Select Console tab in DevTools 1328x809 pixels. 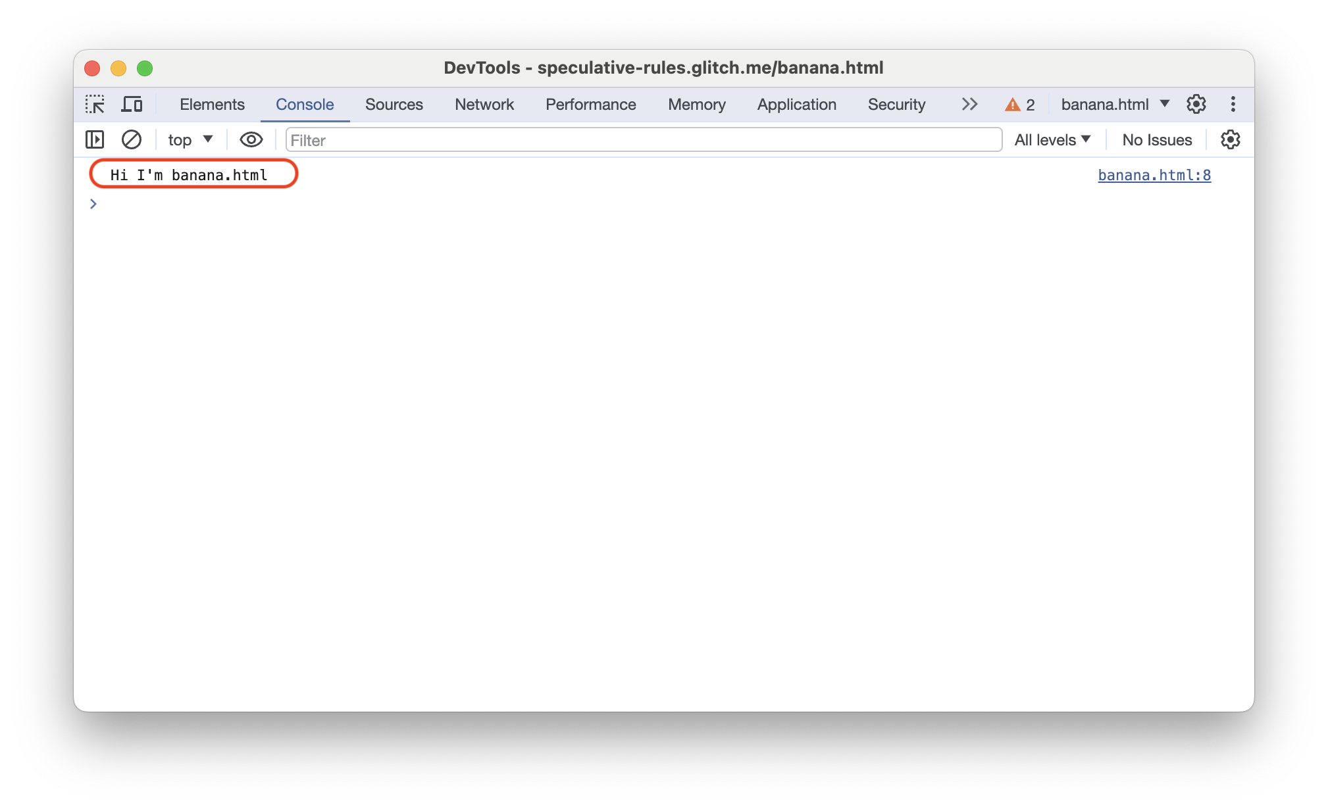303,105
